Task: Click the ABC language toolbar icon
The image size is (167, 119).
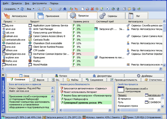Action: pos(134,9)
